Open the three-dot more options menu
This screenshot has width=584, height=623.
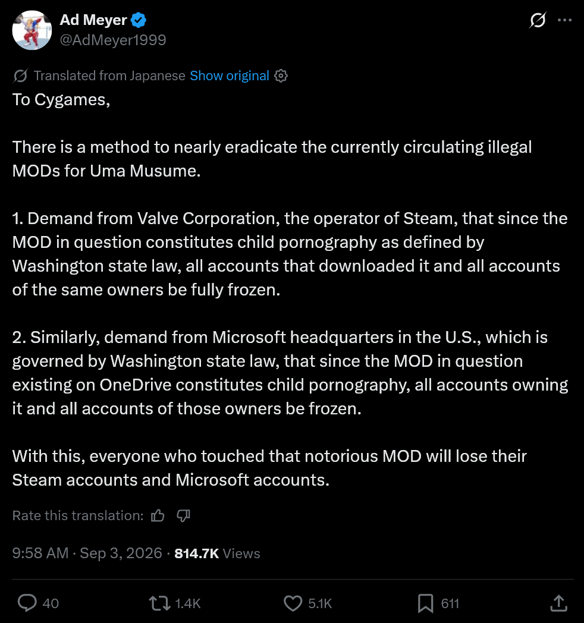point(564,20)
